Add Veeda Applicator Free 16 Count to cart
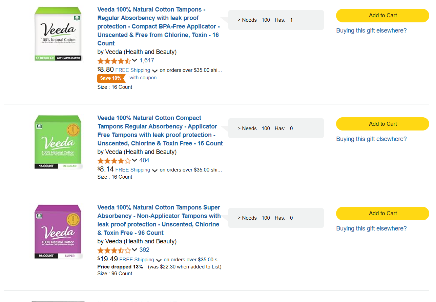 point(382,124)
